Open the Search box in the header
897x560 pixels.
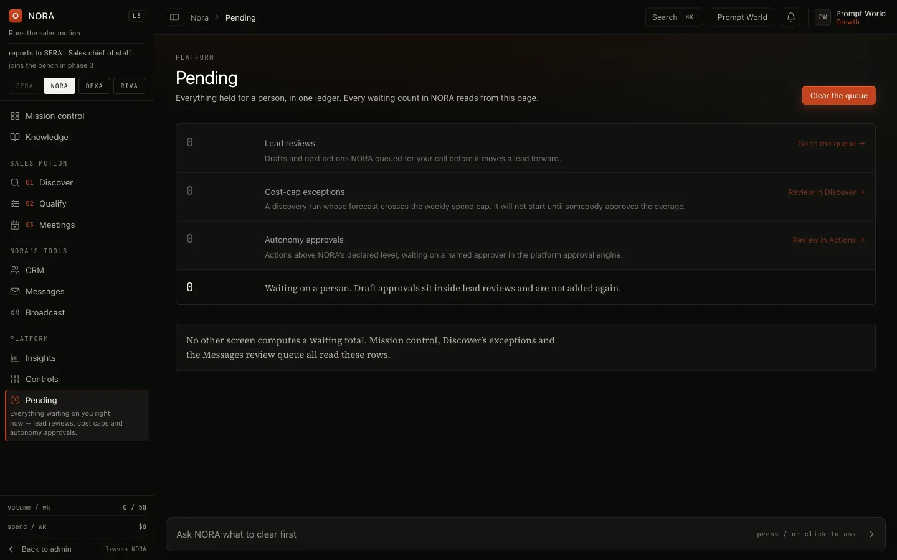tap(674, 17)
